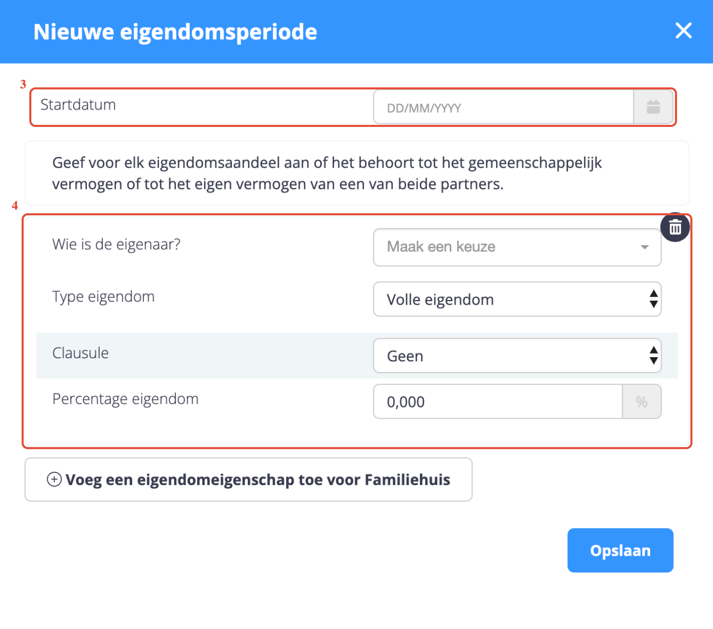Click the percent sign suffix
The image size is (713, 629).
tap(641, 402)
